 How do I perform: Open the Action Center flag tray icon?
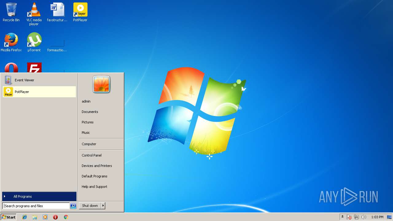point(349,217)
